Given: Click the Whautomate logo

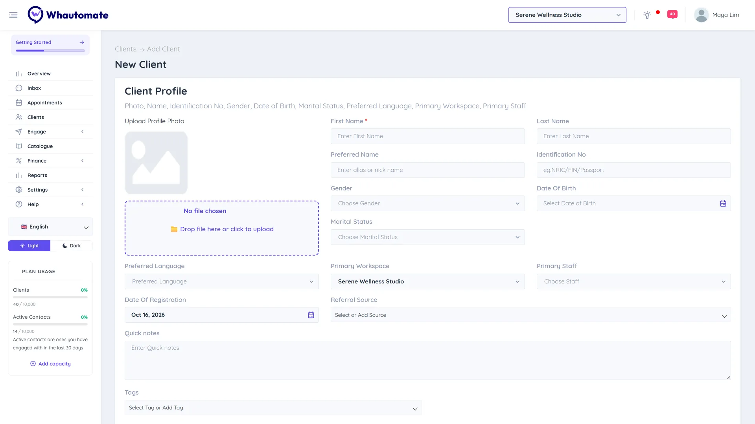Looking at the screenshot, I should (68, 15).
